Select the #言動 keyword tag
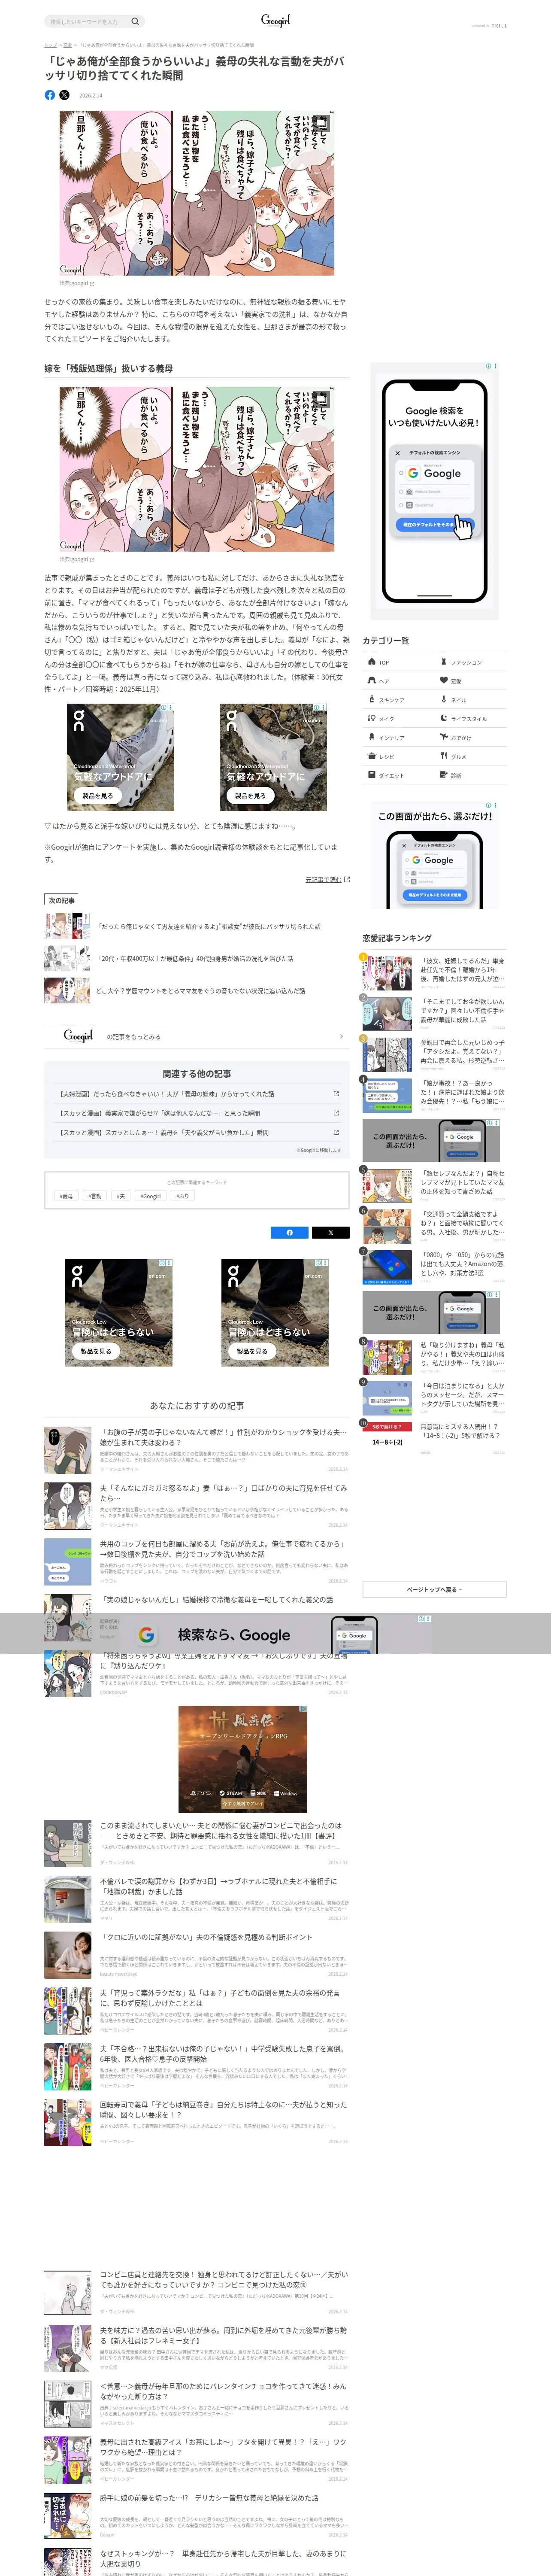 point(94,1196)
